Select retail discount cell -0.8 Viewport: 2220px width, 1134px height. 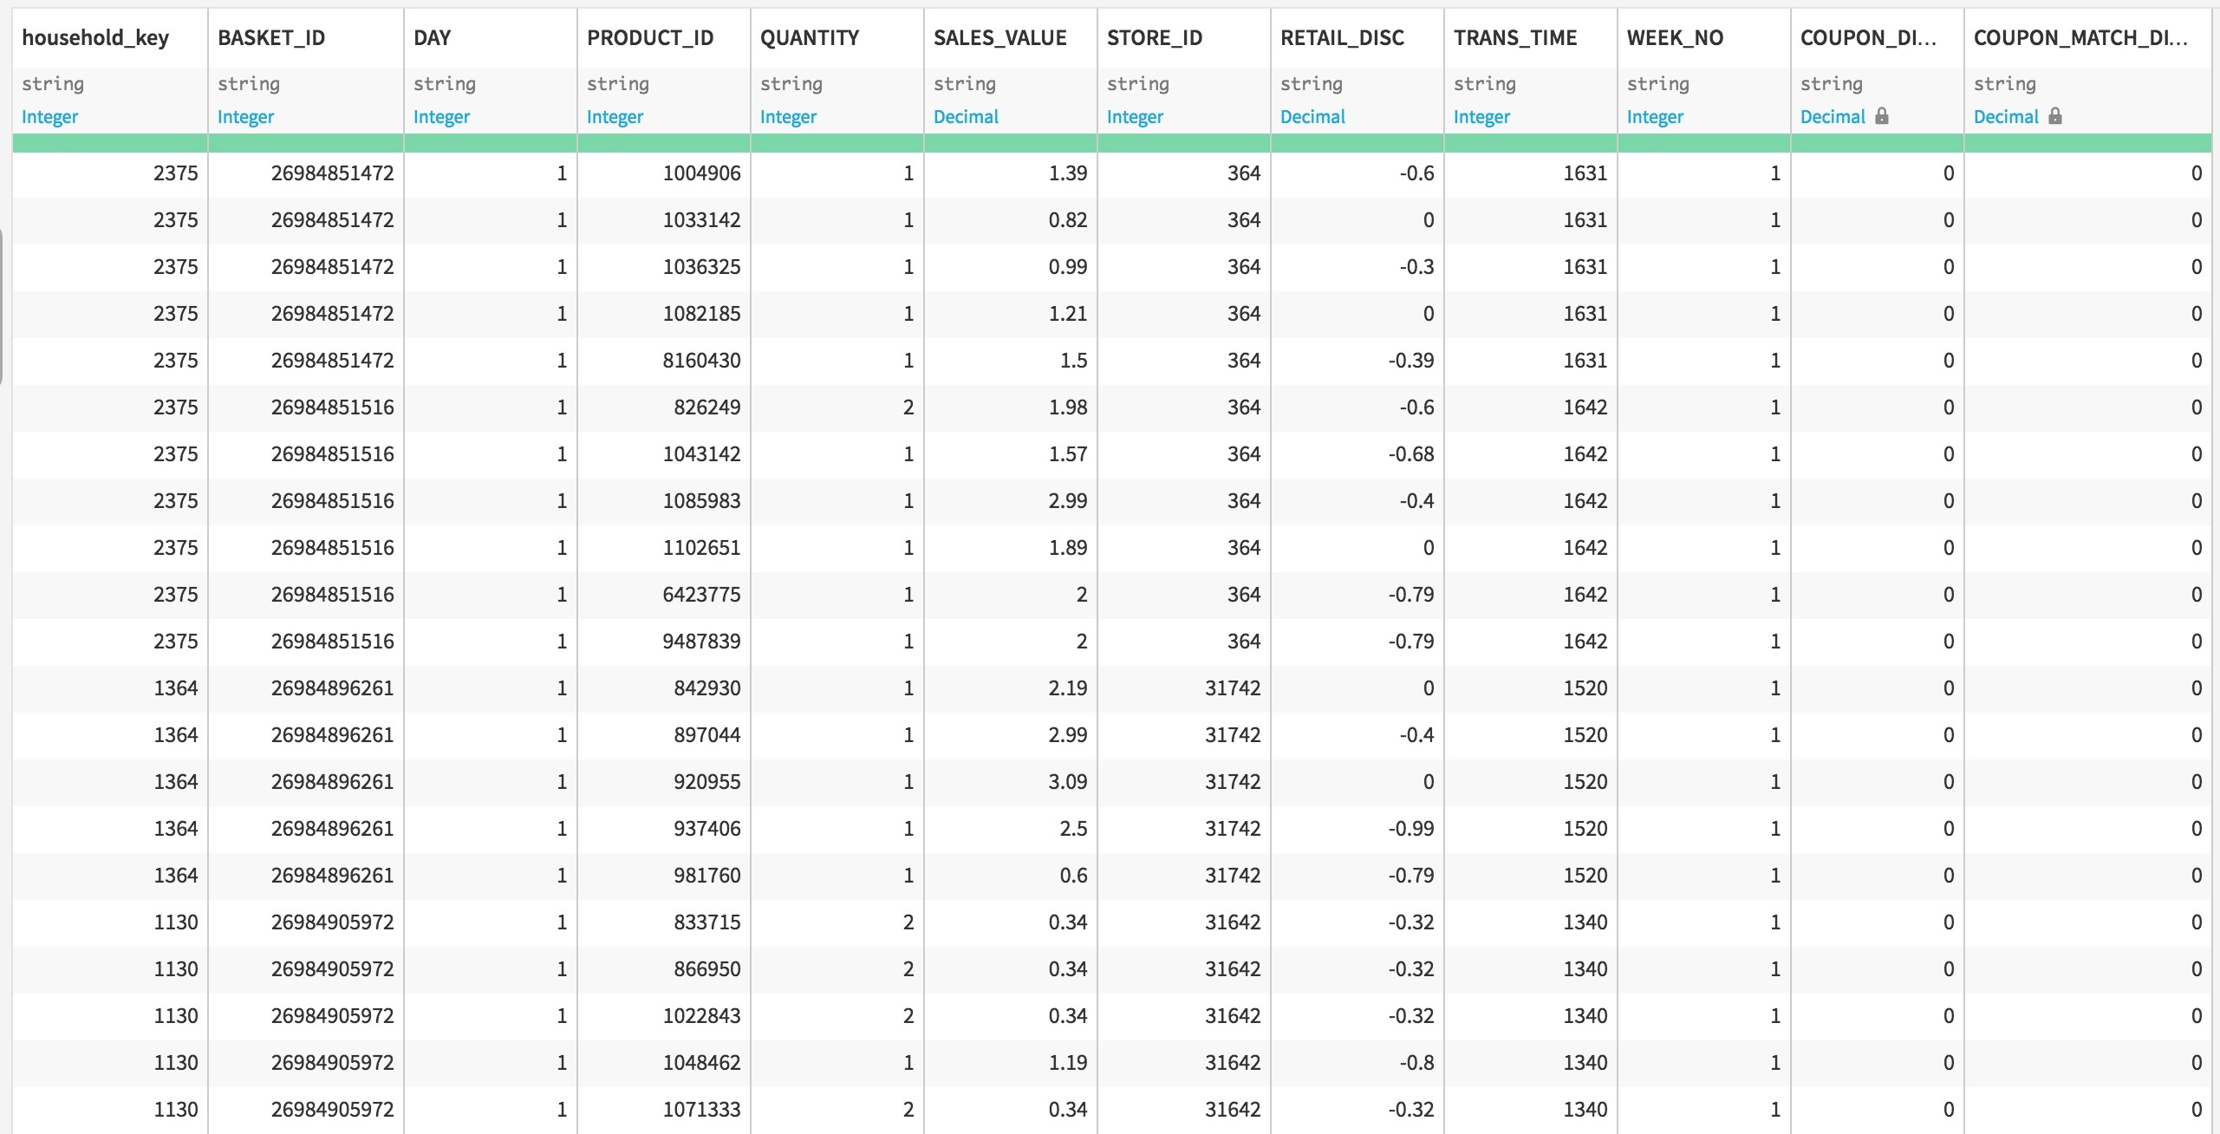click(1357, 1063)
